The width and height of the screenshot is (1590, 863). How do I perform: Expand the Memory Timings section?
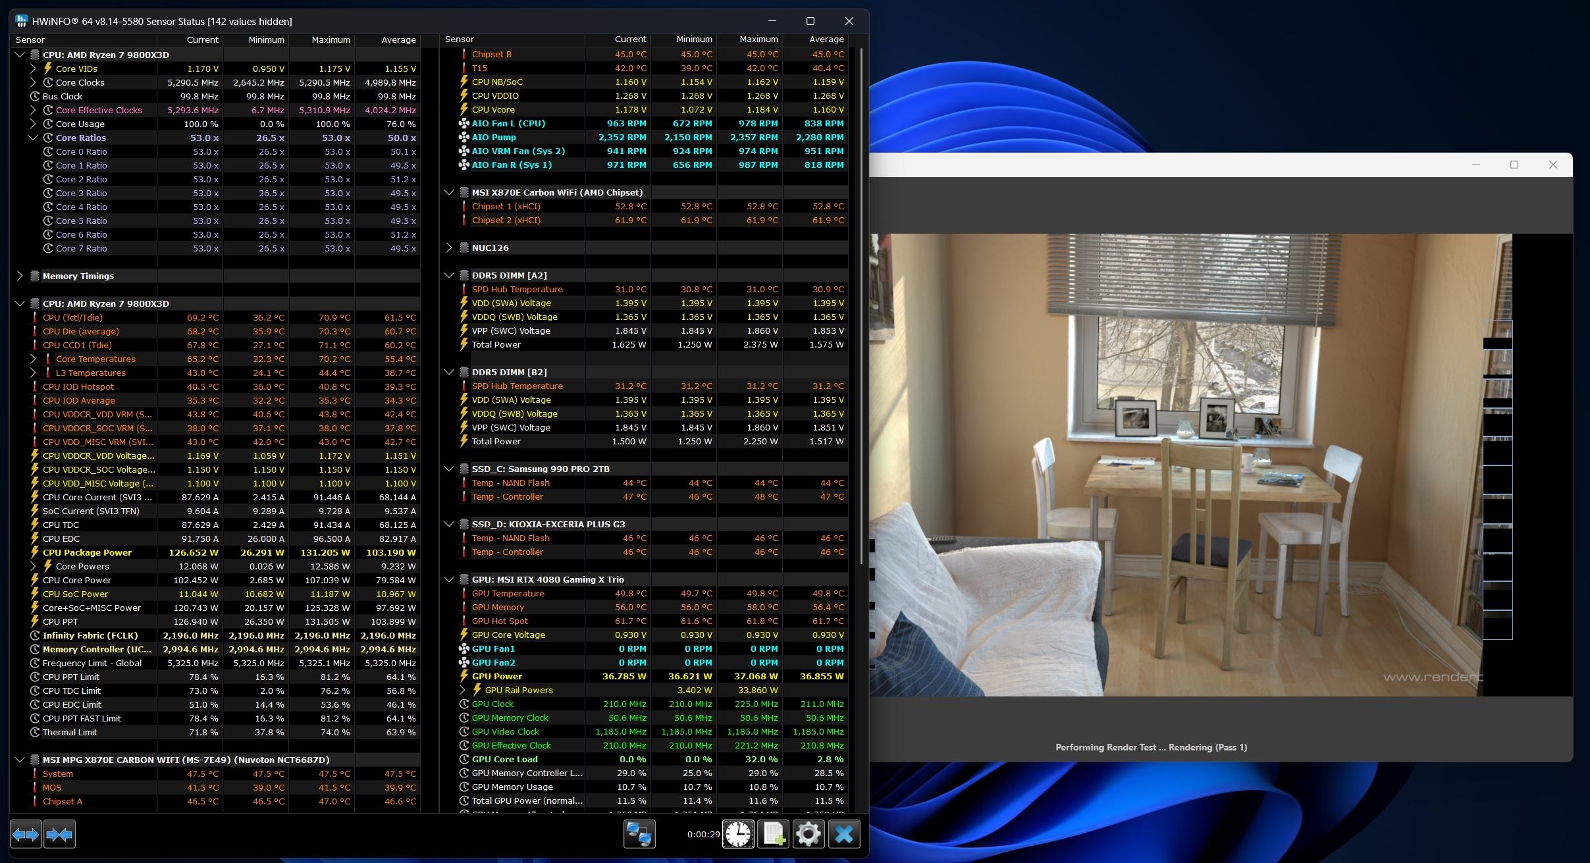click(20, 276)
